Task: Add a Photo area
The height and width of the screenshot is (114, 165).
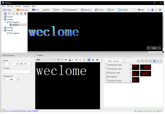Action: click(x=46, y=10)
